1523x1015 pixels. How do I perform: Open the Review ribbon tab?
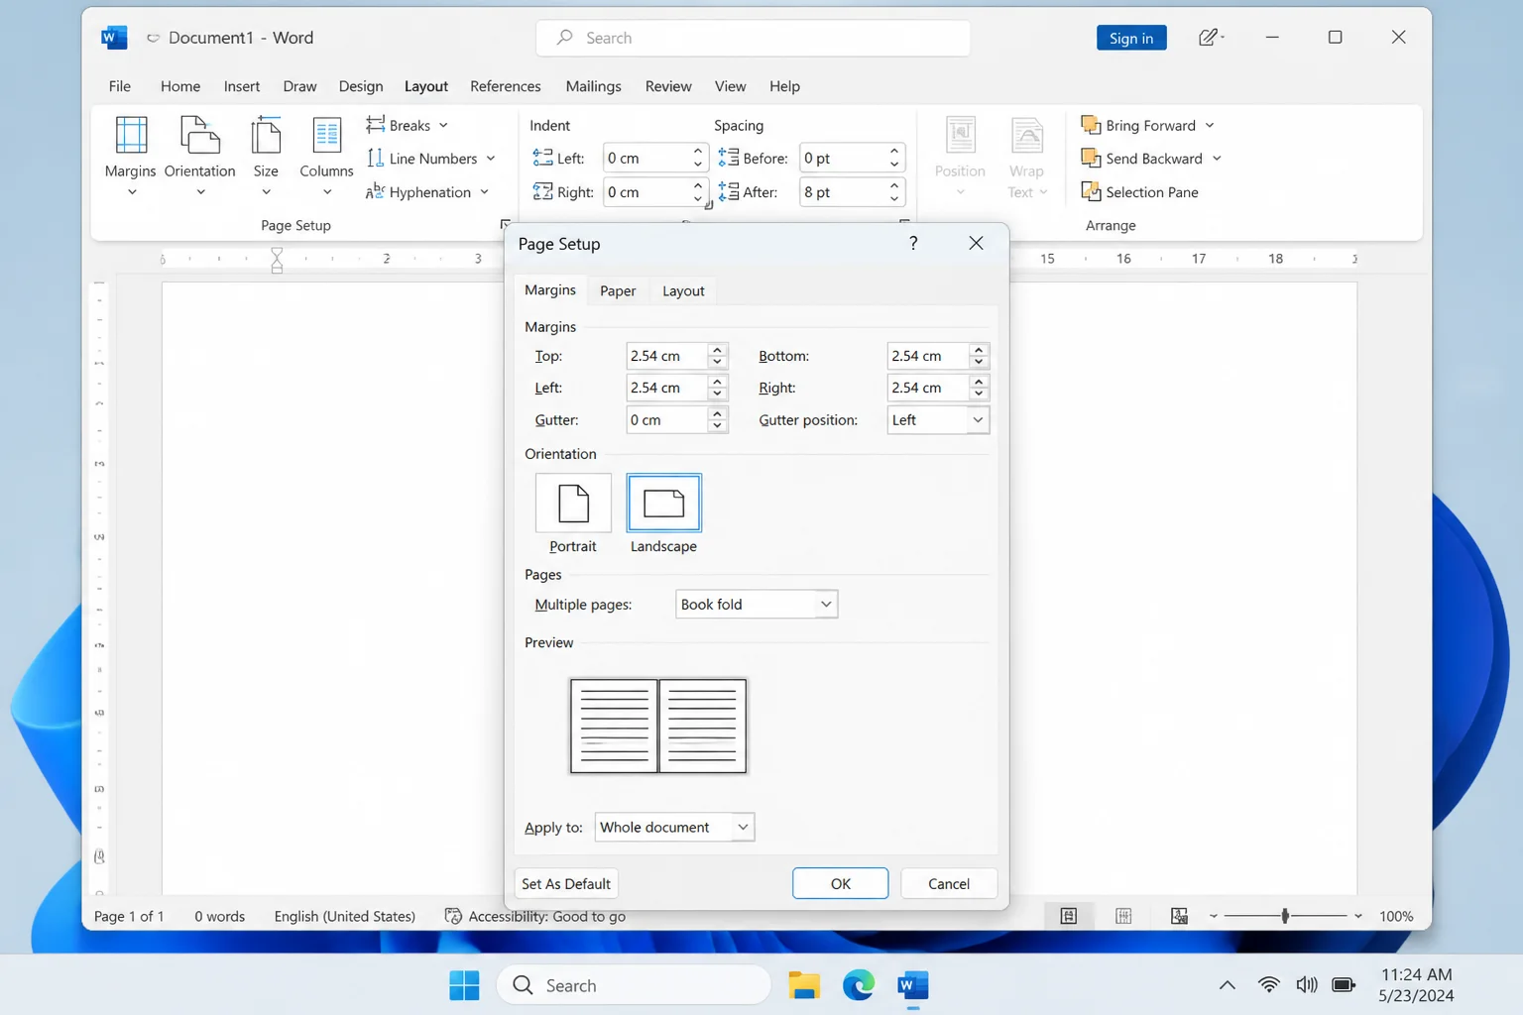coord(668,86)
